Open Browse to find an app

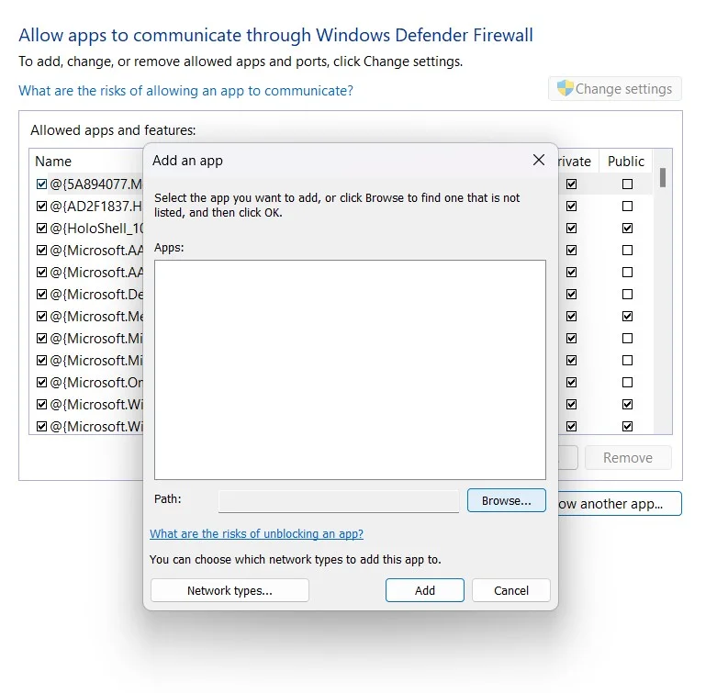506,500
